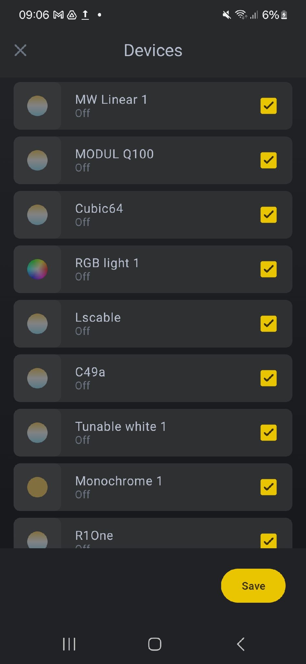Tap the MODUL Q100 light icon
The height and width of the screenshot is (664, 306).
[37, 160]
